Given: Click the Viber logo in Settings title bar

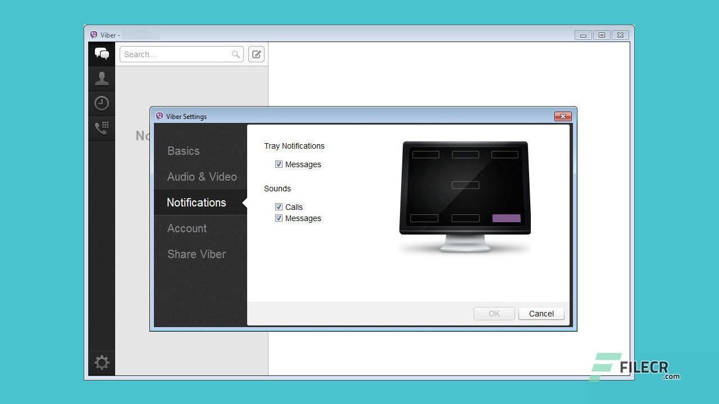Looking at the screenshot, I should pos(160,116).
